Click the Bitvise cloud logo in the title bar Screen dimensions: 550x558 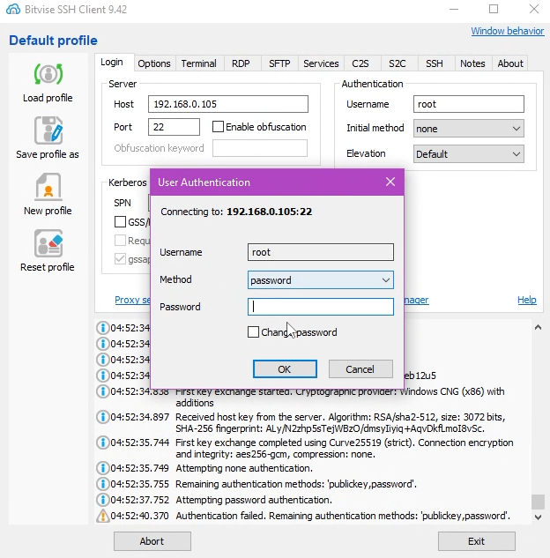pos(13,9)
